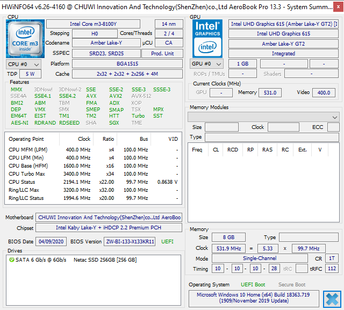Click the Intel Graphics logo
Image resolution: width=344 pixels, height=310 pixels.
207,39
